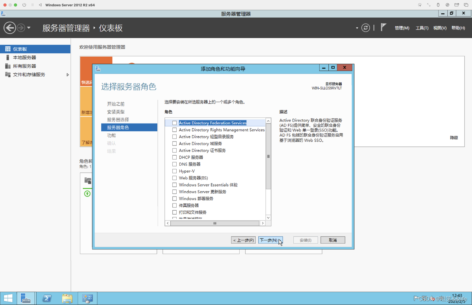Open the navigation history dropdown arrow
Image resolution: width=472 pixels, height=305 pixels.
pos(29,28)
